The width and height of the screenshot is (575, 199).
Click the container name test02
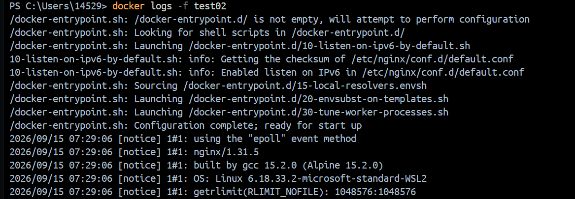click(210, 6)
